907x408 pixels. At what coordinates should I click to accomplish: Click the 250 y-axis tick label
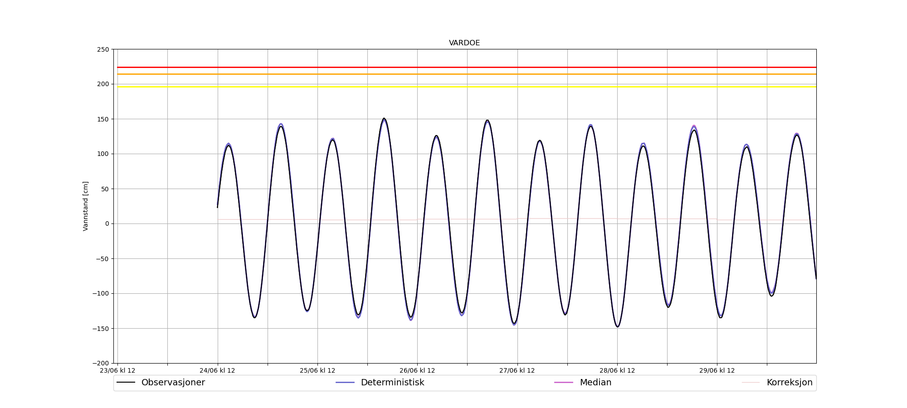pyautogui.click(x=103, y=49)
